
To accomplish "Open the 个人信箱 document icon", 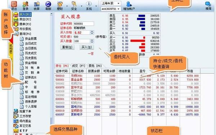I will click(x=22, y=107).
